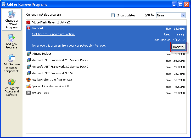Click the Mozilla Firefox globe icon
Screen dimensions: 191x138
click(29, 80)
